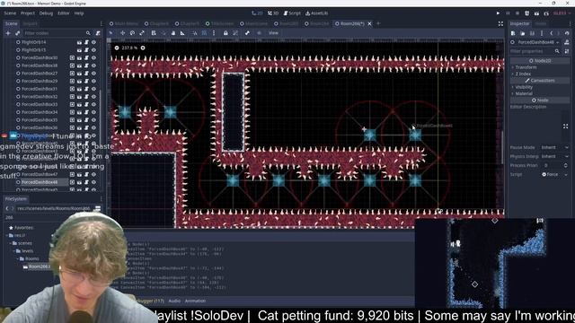The height and width of the screenshot is (323, 575).
Task: Focus the Filter properties field in Inspector
Action: point(535,51)
